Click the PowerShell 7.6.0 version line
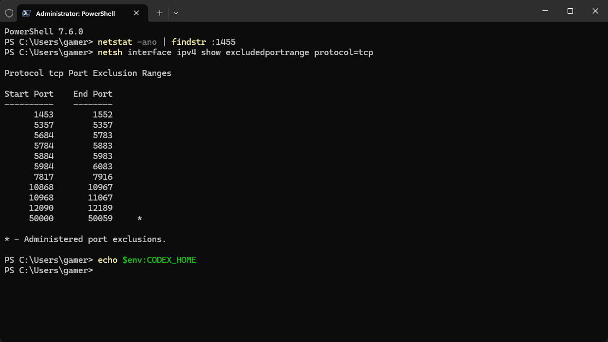 pos(44,31)
